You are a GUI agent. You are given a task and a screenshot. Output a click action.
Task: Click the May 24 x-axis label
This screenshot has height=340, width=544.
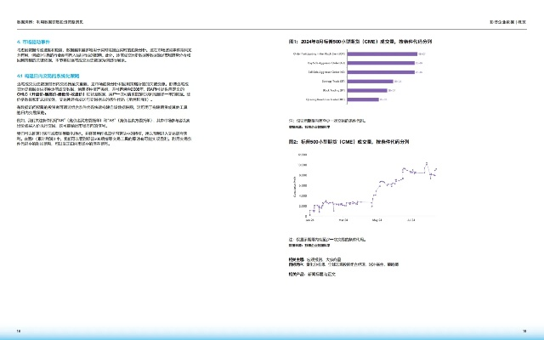tap(377, 219)
